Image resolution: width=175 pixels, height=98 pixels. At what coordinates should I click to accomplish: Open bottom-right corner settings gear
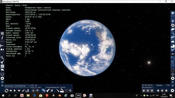click(x=172, y=91)
